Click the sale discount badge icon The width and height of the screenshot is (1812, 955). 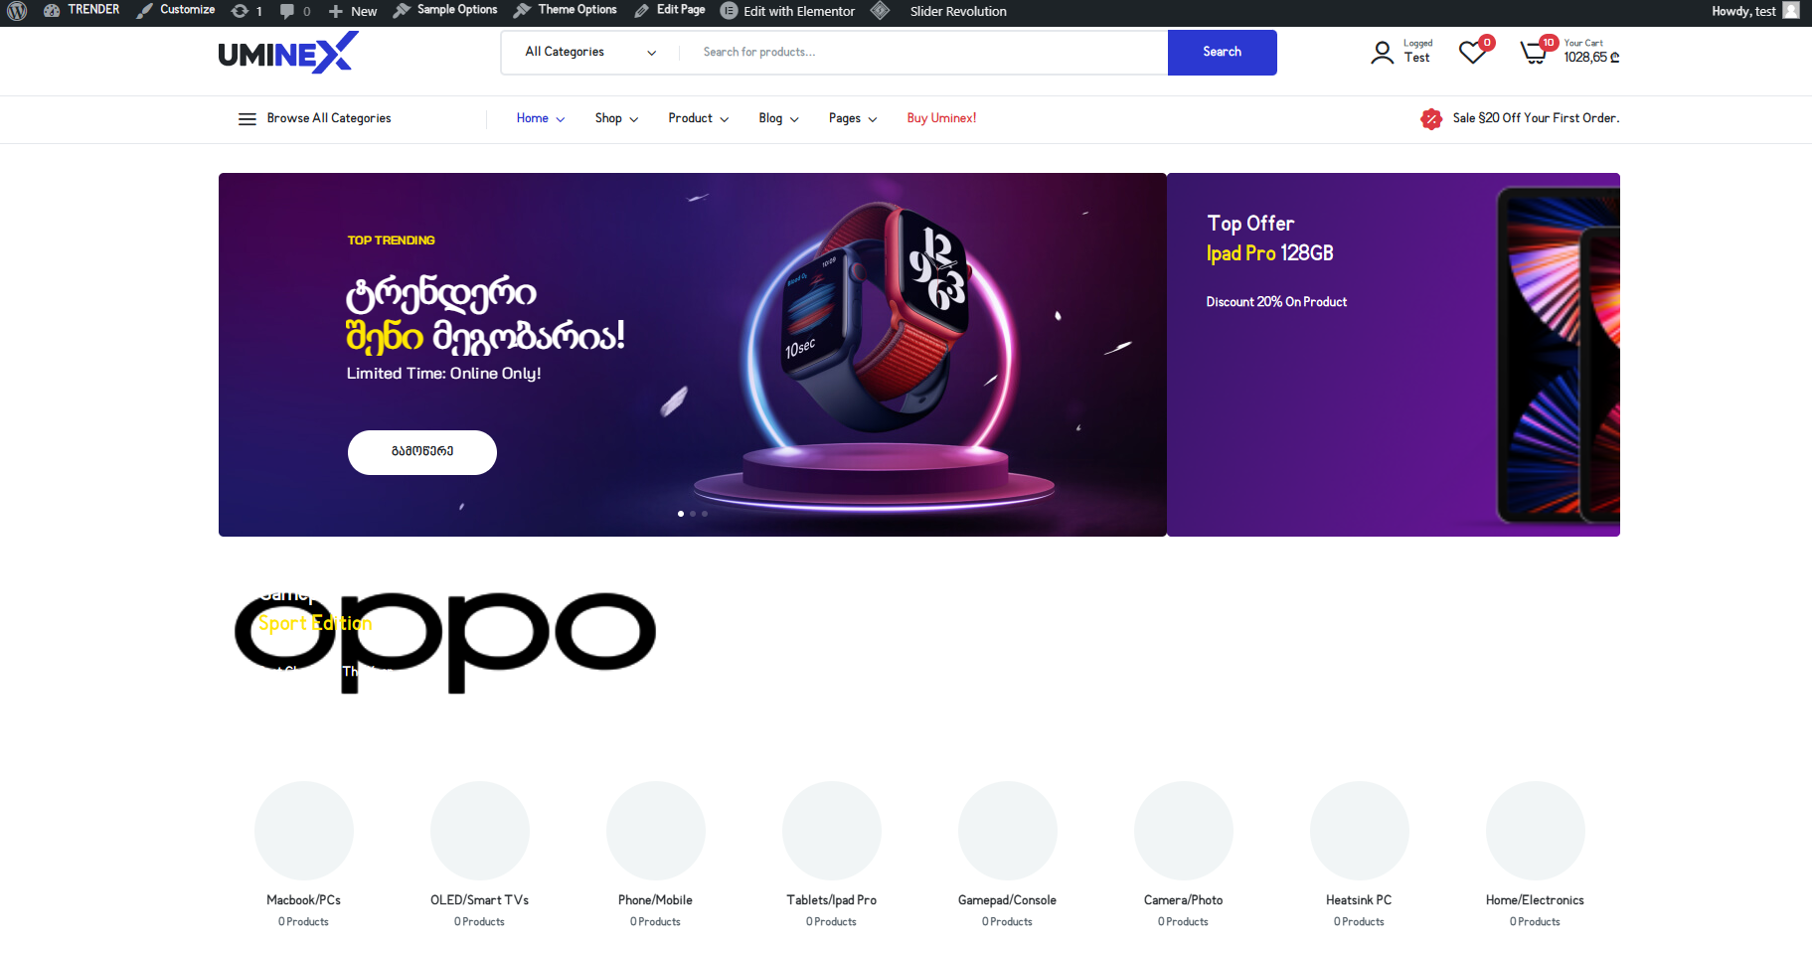(1431, 119)
